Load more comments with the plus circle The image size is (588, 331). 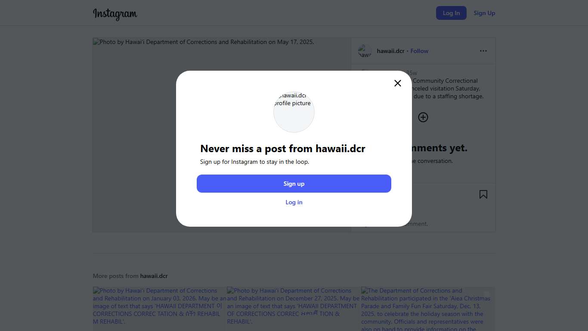423,117
